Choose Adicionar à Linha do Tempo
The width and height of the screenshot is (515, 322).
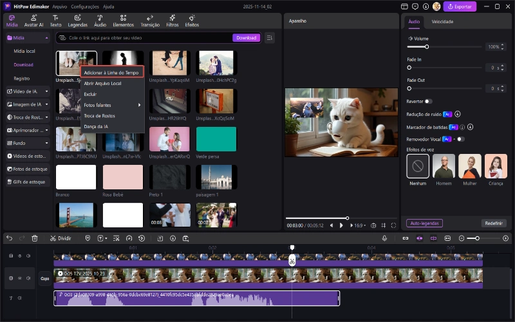click(x=111, y=73)
